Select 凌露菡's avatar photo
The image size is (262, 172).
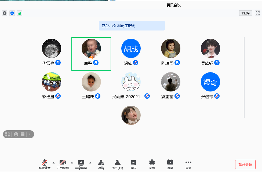tap(171, 82)
